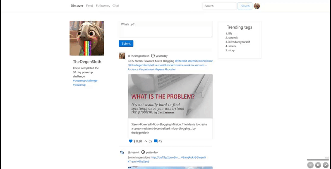Open the Steem-Powered Micro-Blogging Mission preview text
The width and height of the screenshot is (331, 169).
point(170,128)
